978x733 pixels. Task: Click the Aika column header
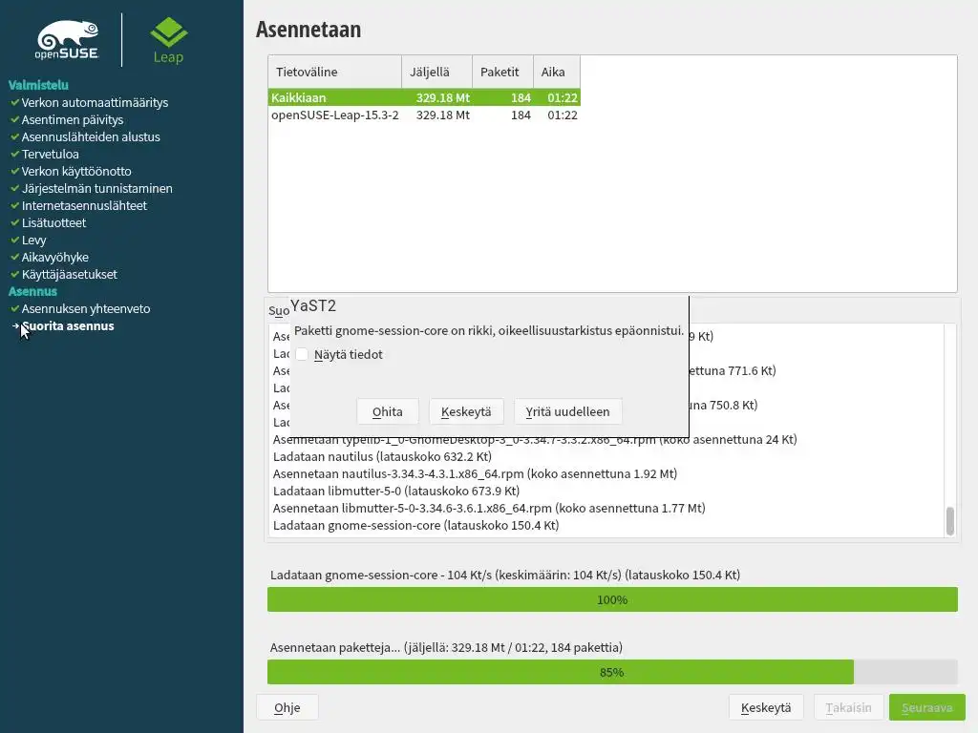[557, 72]
